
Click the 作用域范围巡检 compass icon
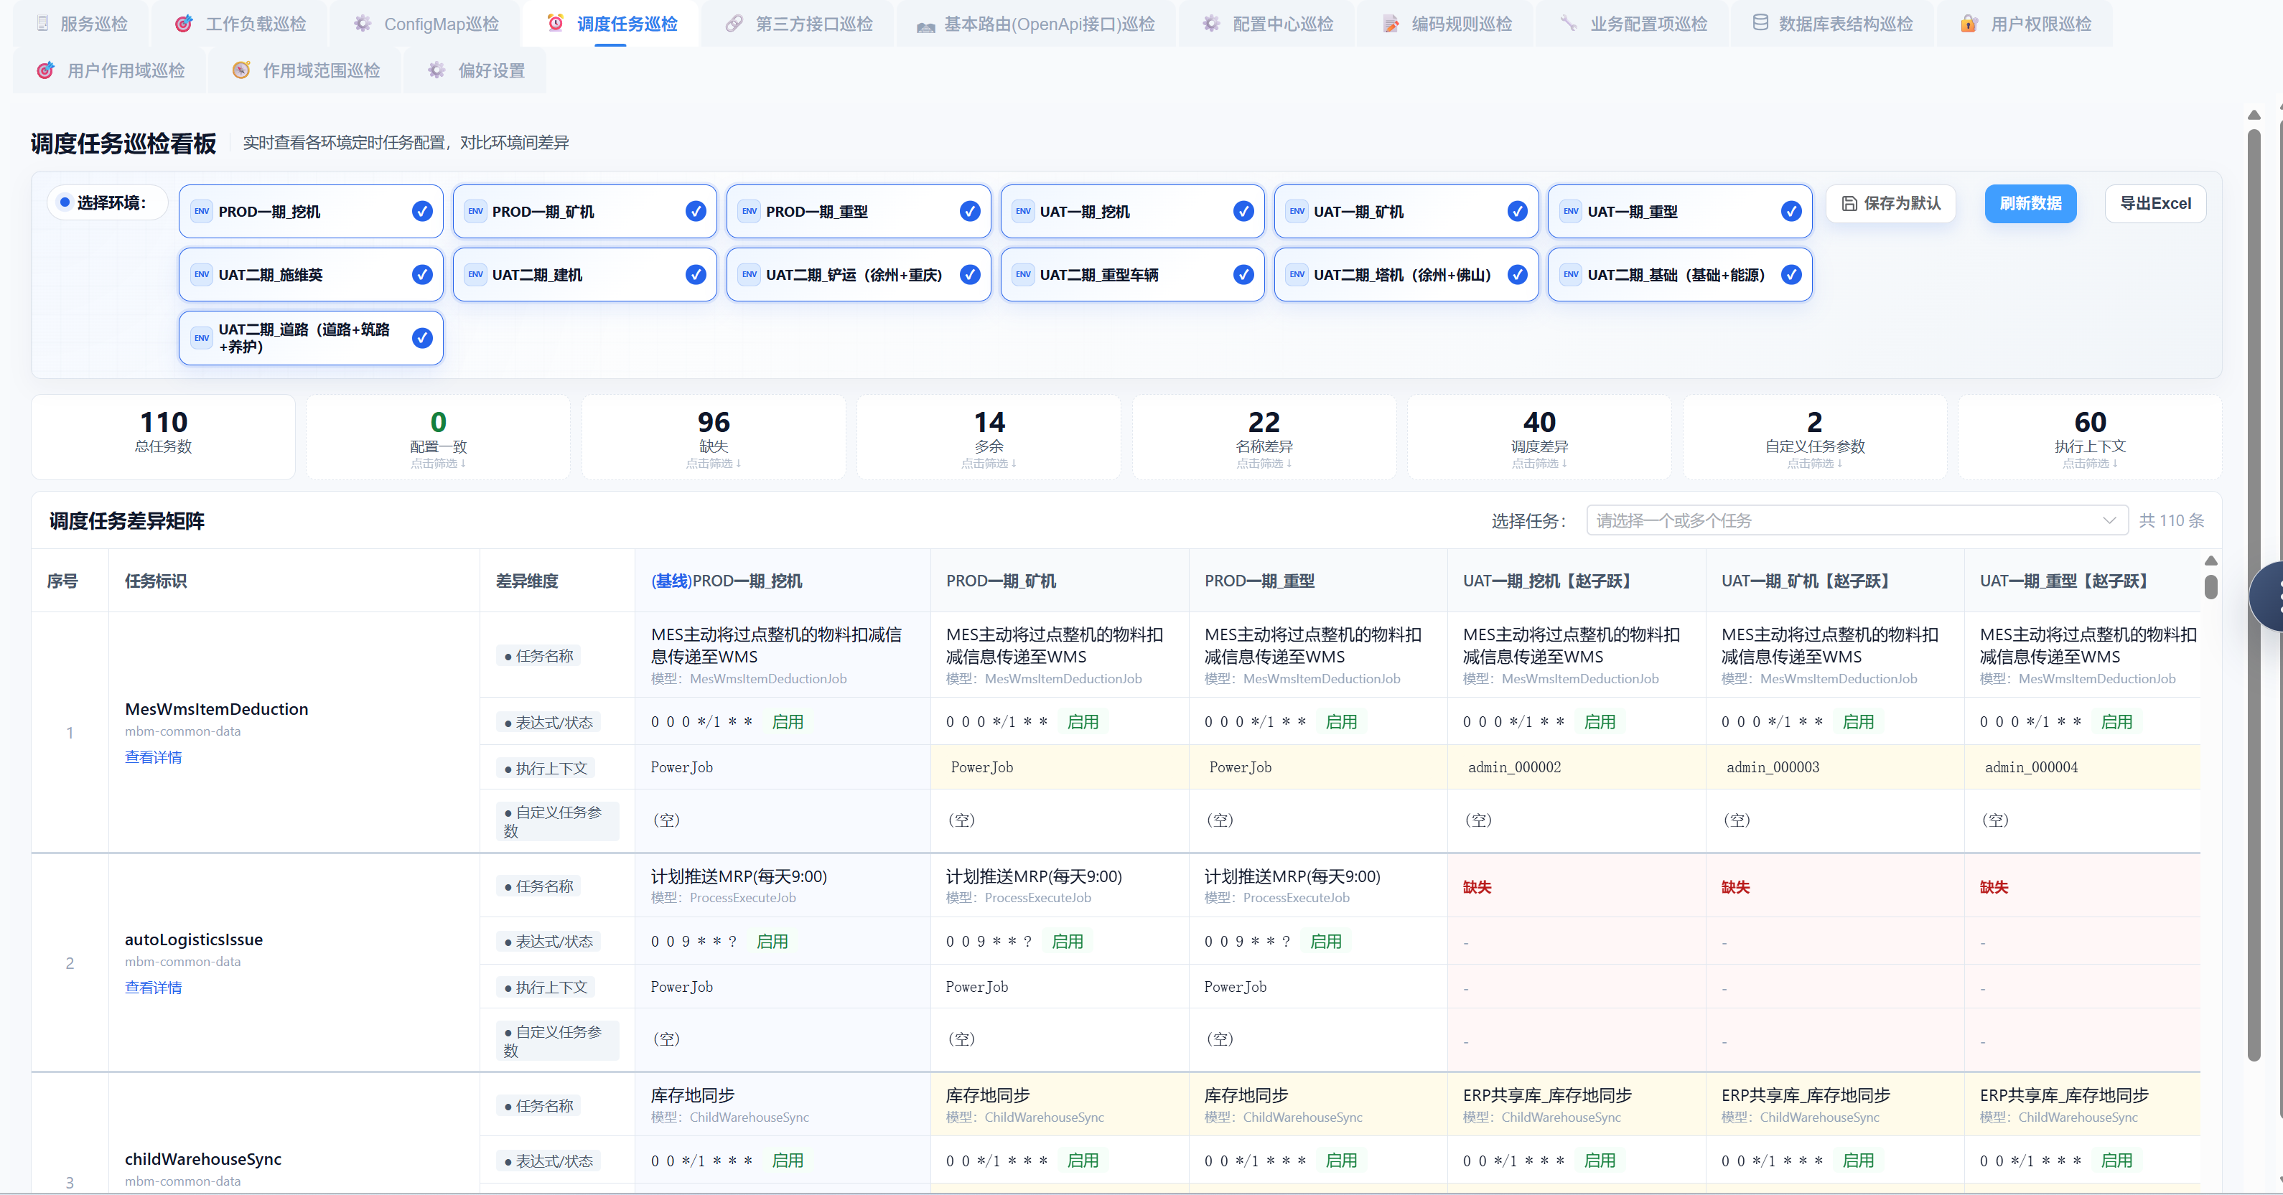[241, 70]
